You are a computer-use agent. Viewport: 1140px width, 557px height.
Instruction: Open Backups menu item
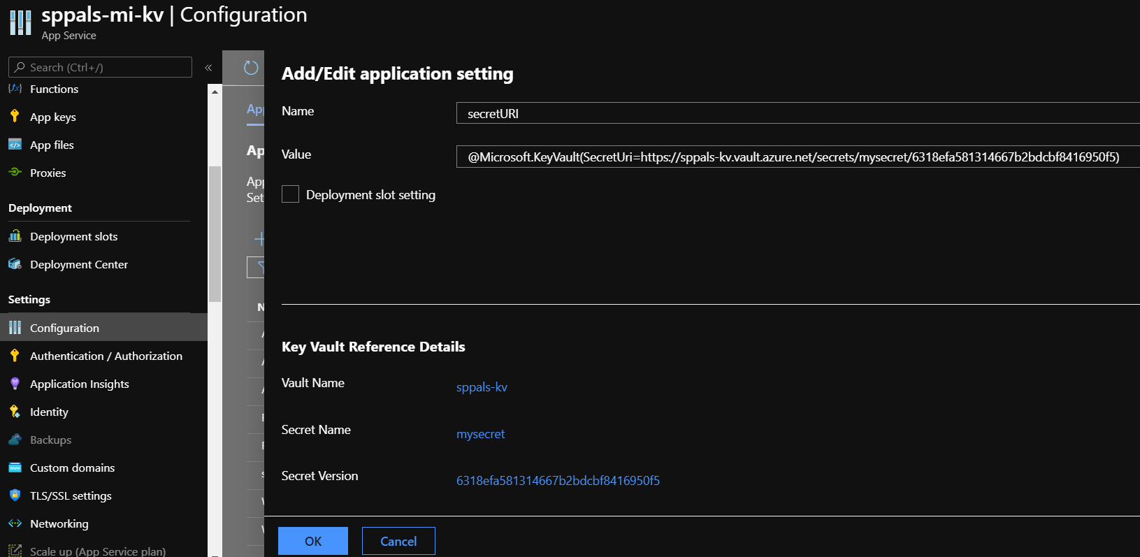[50, 440]
